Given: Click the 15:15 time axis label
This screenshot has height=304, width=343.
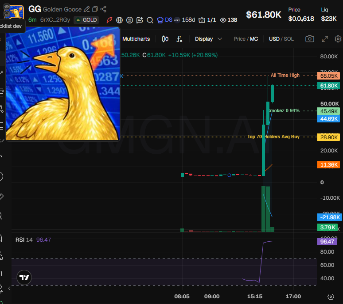Looking at the screenshot, I should click(255, 296).
